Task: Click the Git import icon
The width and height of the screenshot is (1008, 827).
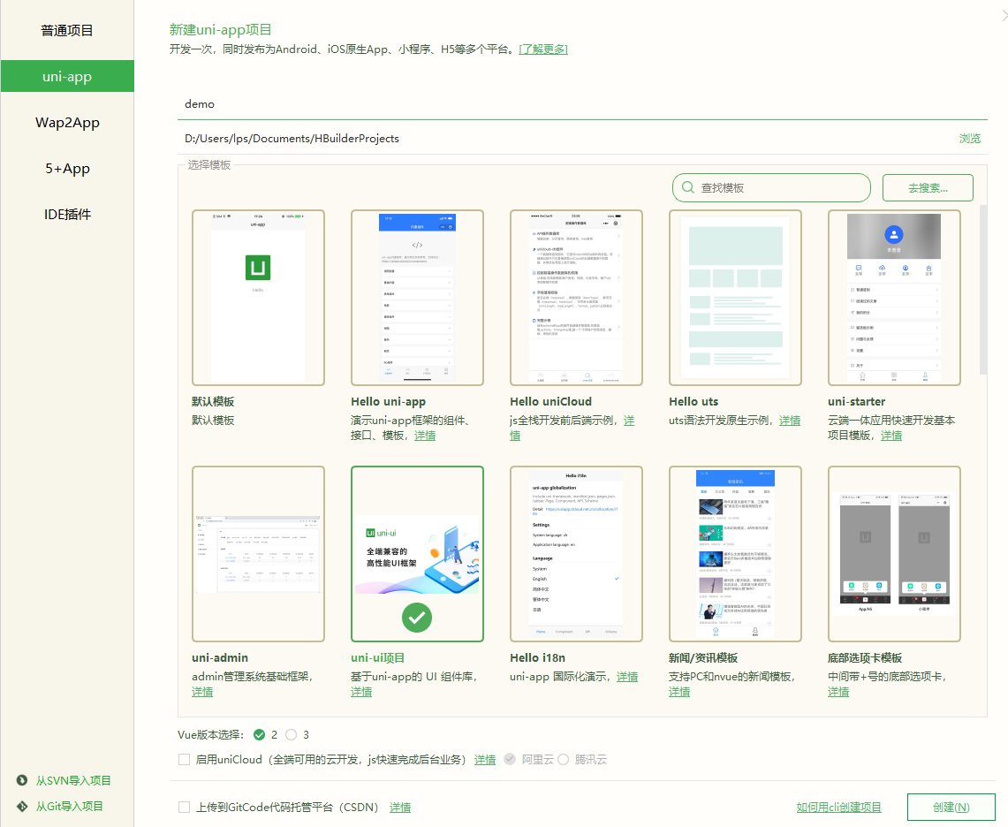Action: 22,806
